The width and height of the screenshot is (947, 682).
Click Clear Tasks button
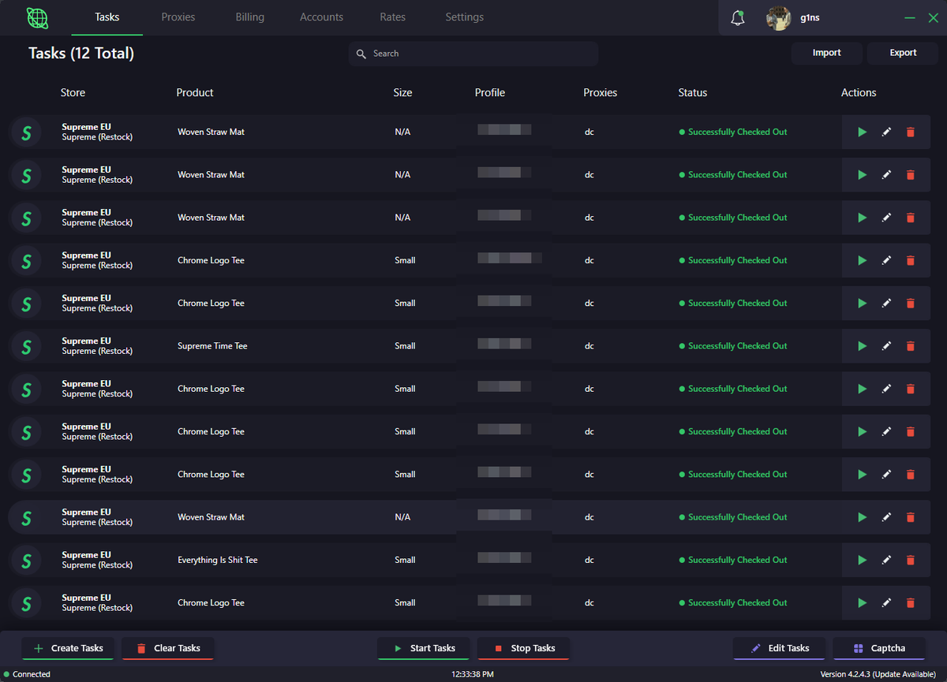click(x=168, y=648)
